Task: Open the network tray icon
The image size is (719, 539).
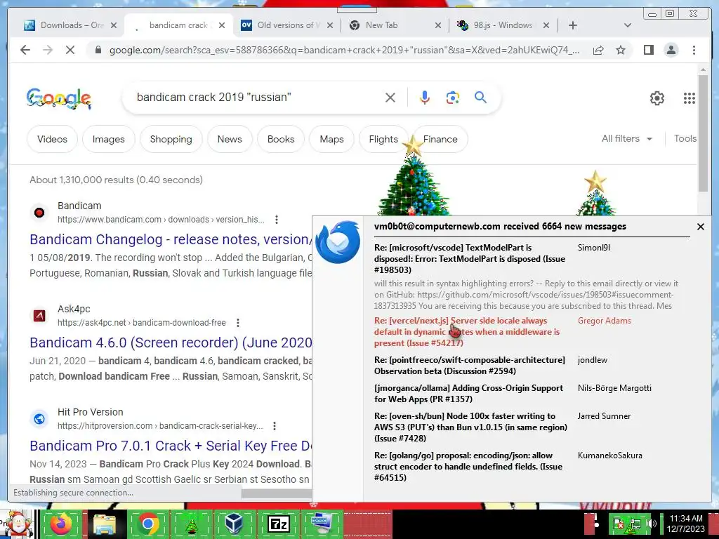Action: click(x=635, y=524)
